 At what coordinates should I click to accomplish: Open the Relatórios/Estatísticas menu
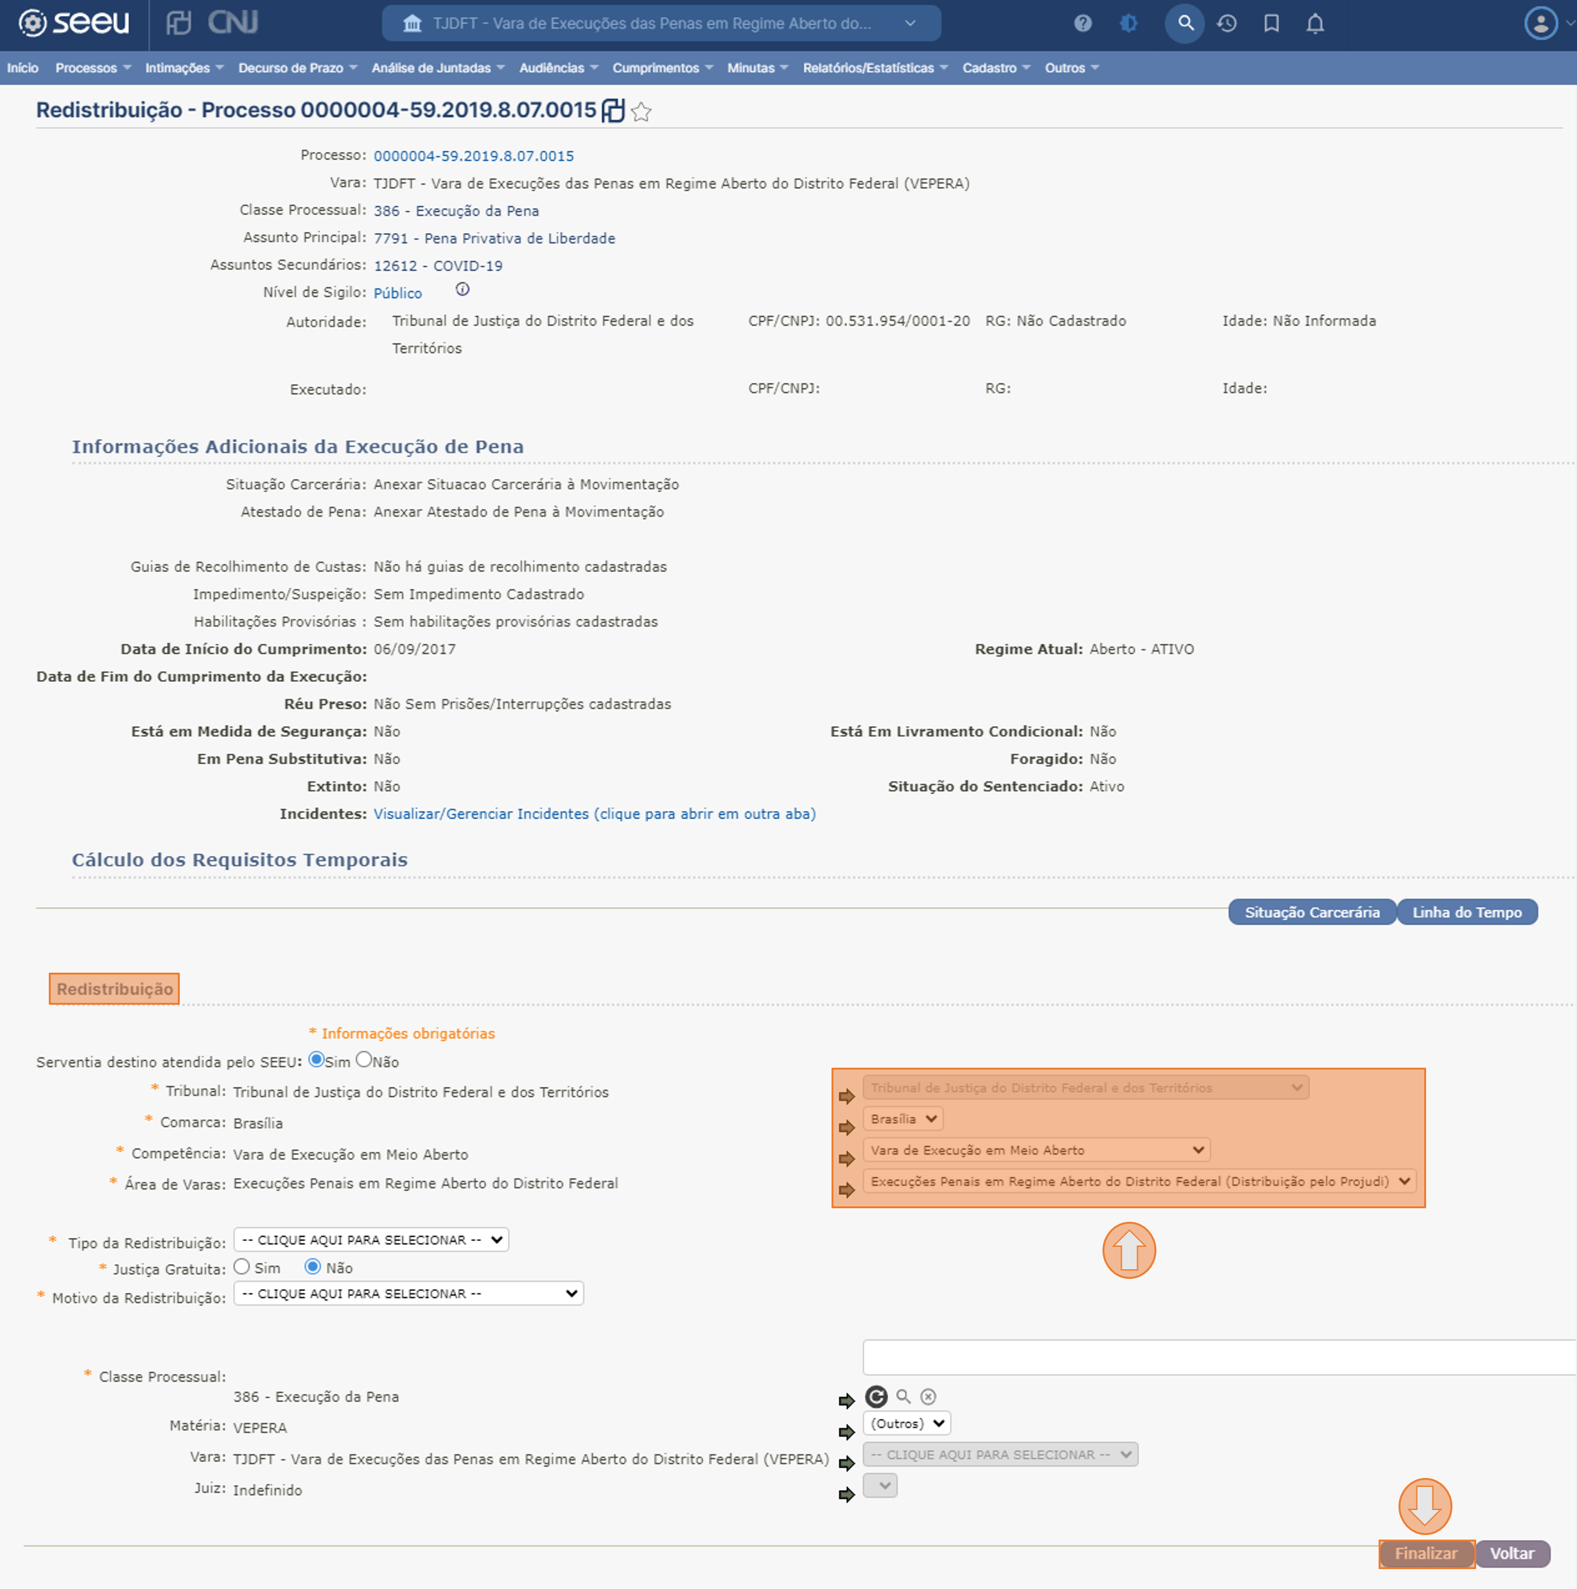pos(875,67)
